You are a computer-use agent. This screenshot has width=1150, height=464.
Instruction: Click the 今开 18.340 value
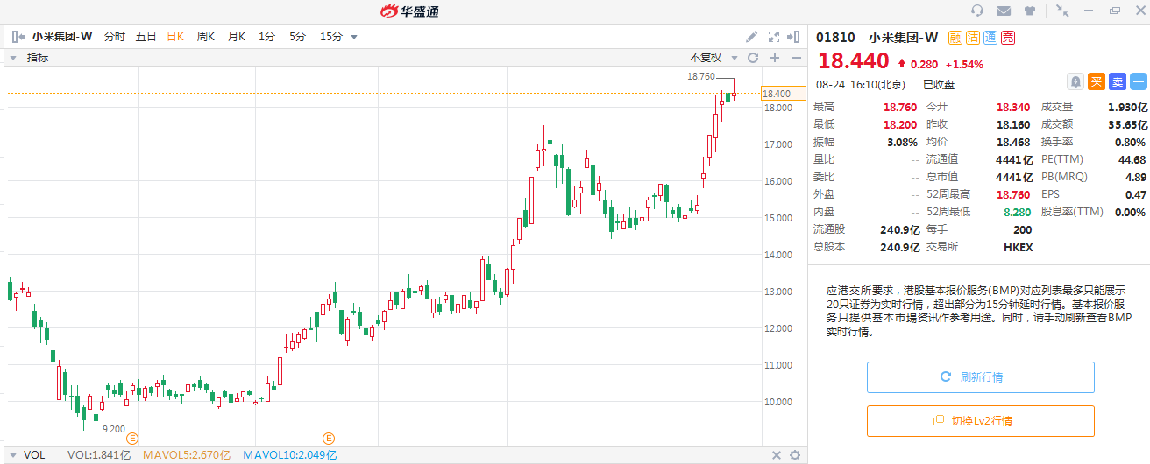click(x=1013, y=107)
